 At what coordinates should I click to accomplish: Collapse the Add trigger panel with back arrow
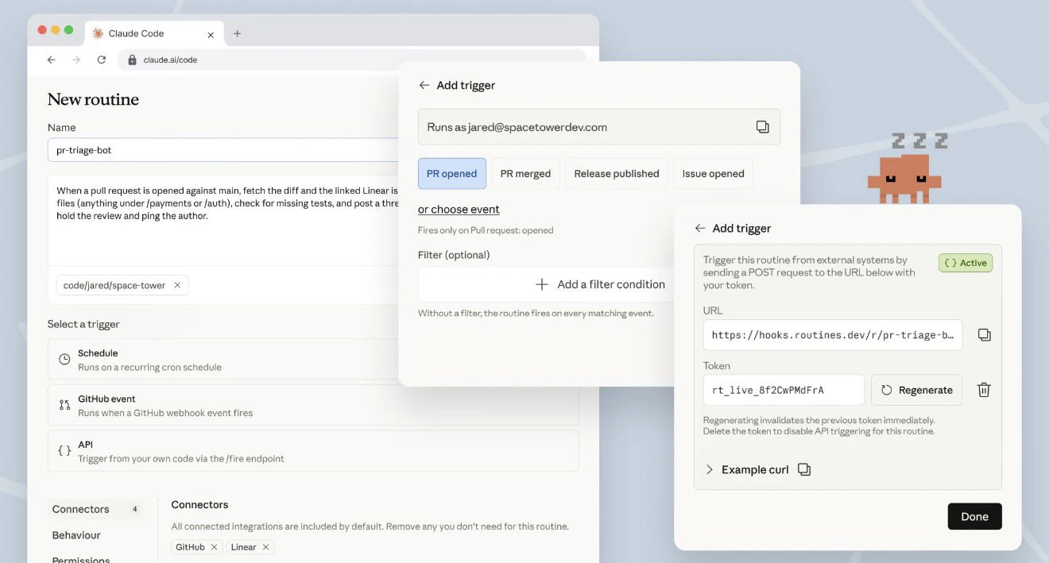pos(699,228)
